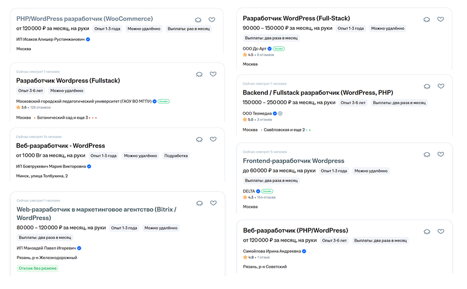Open employer ООО Дс-Арт profile
The width and height of the screenshot is (467, 289).
pos(254,49)
